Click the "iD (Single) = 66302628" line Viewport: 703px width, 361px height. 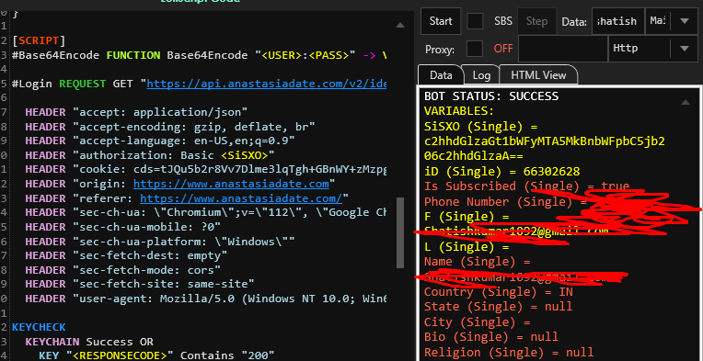(x=502, y=172)
